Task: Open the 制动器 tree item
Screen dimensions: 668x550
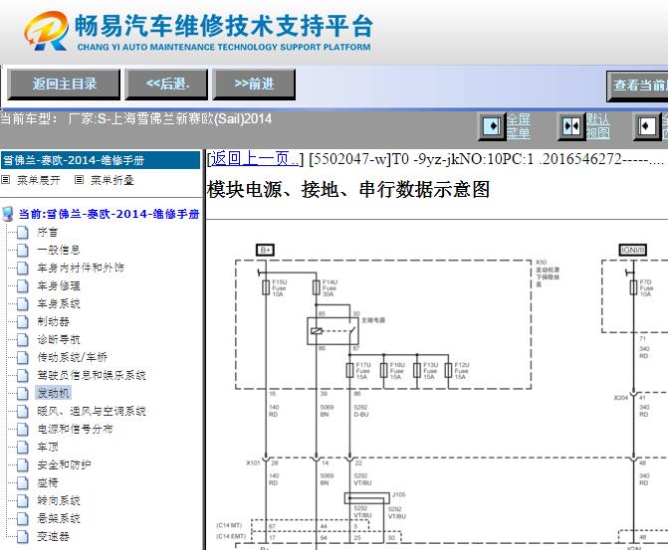Action: [53, 321]
